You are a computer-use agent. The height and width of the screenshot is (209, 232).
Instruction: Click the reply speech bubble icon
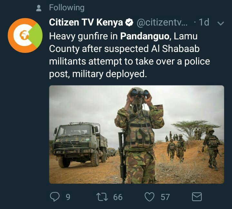point(55,197)
